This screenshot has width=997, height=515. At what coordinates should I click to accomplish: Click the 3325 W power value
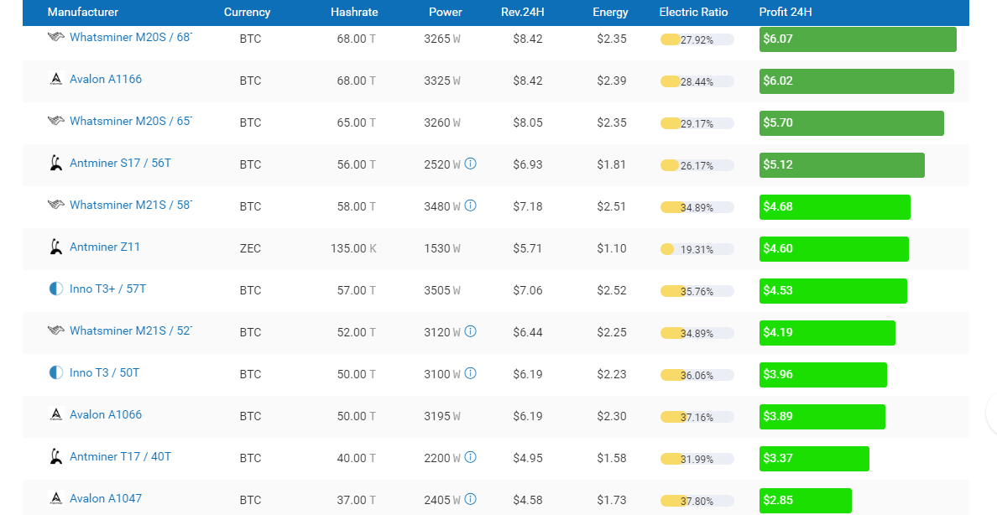pos(442,81)
